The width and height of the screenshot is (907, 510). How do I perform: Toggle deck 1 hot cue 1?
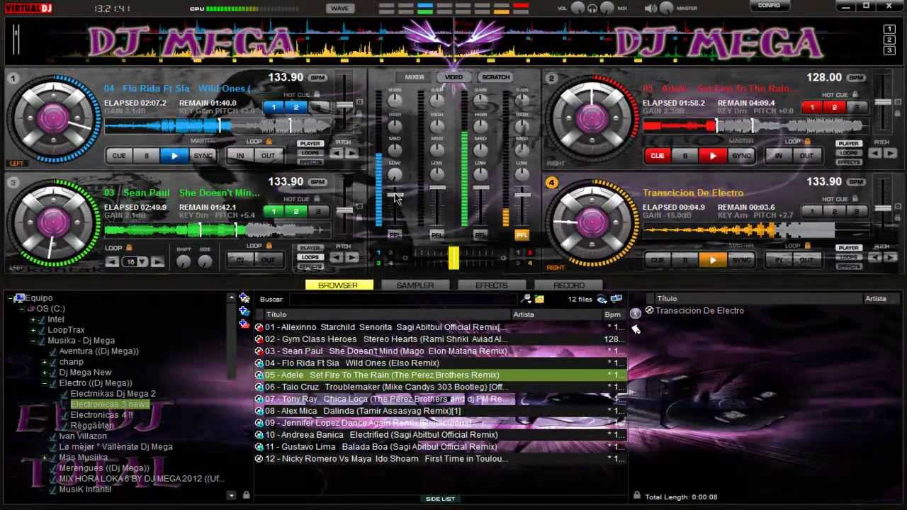274,107
